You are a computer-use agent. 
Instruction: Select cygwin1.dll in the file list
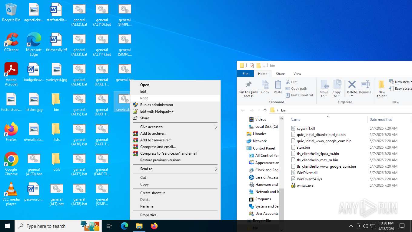point(303,128)
